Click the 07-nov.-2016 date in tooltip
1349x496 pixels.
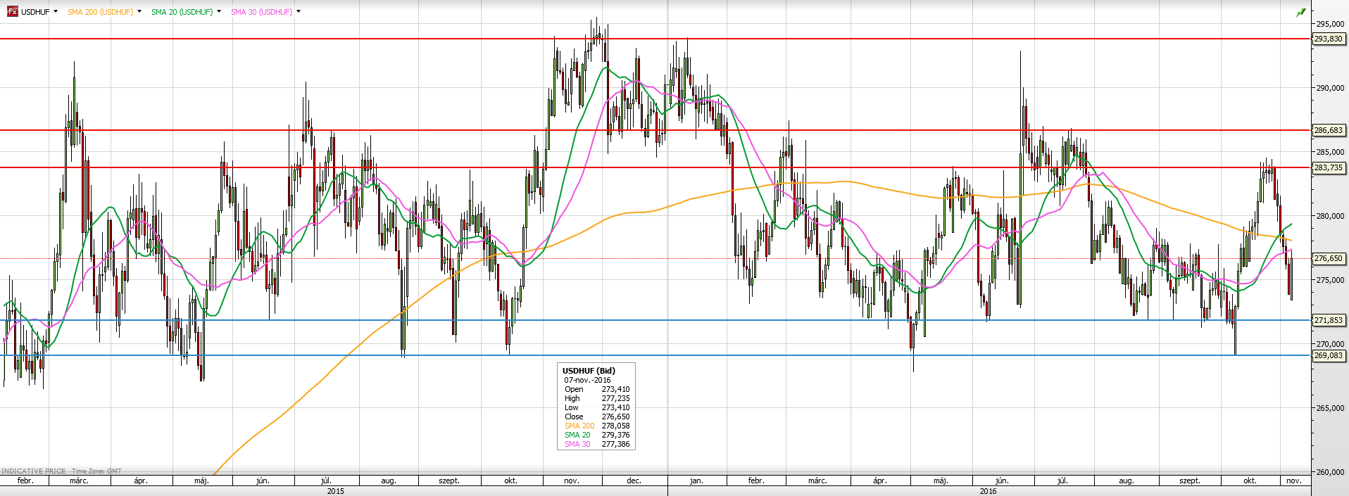click(587, 380)
